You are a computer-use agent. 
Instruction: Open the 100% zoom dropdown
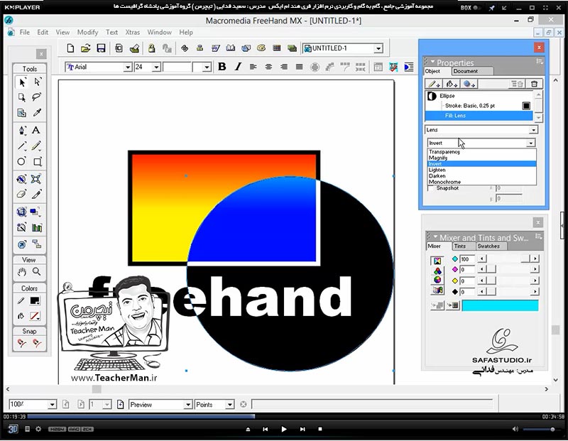(x=52, y=404)
